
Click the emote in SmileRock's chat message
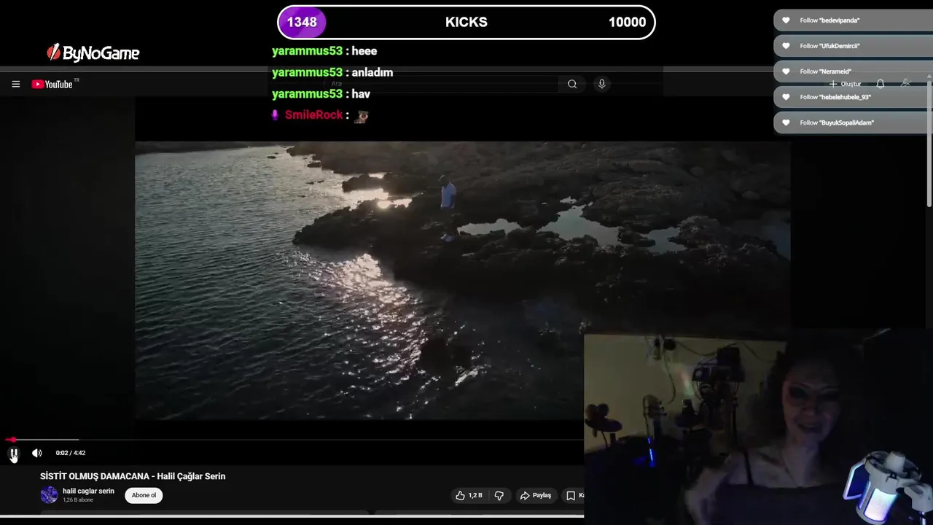361,116
